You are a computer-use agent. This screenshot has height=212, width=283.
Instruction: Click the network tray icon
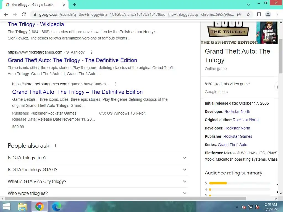click(250, 207)
